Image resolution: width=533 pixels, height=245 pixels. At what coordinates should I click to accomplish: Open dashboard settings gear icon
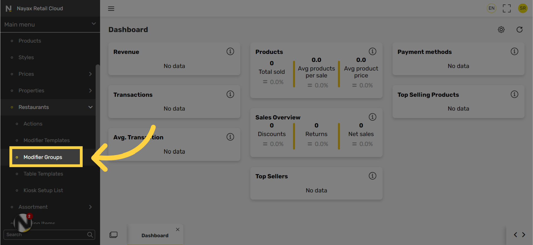[x=501, y=30]
